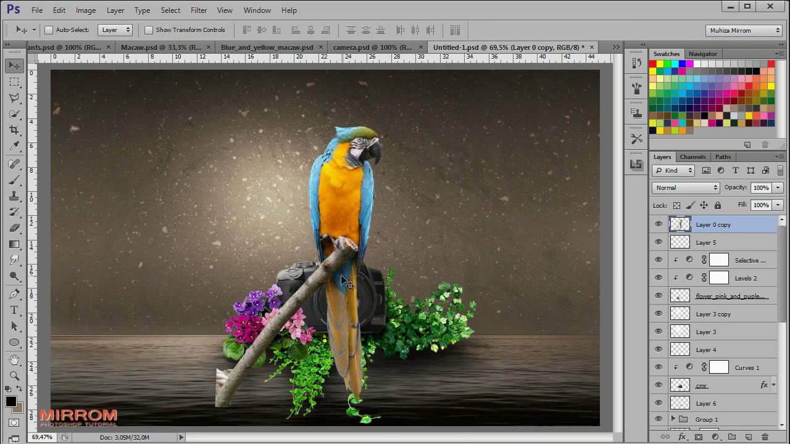Select the Pen tool

coord(14,294)
